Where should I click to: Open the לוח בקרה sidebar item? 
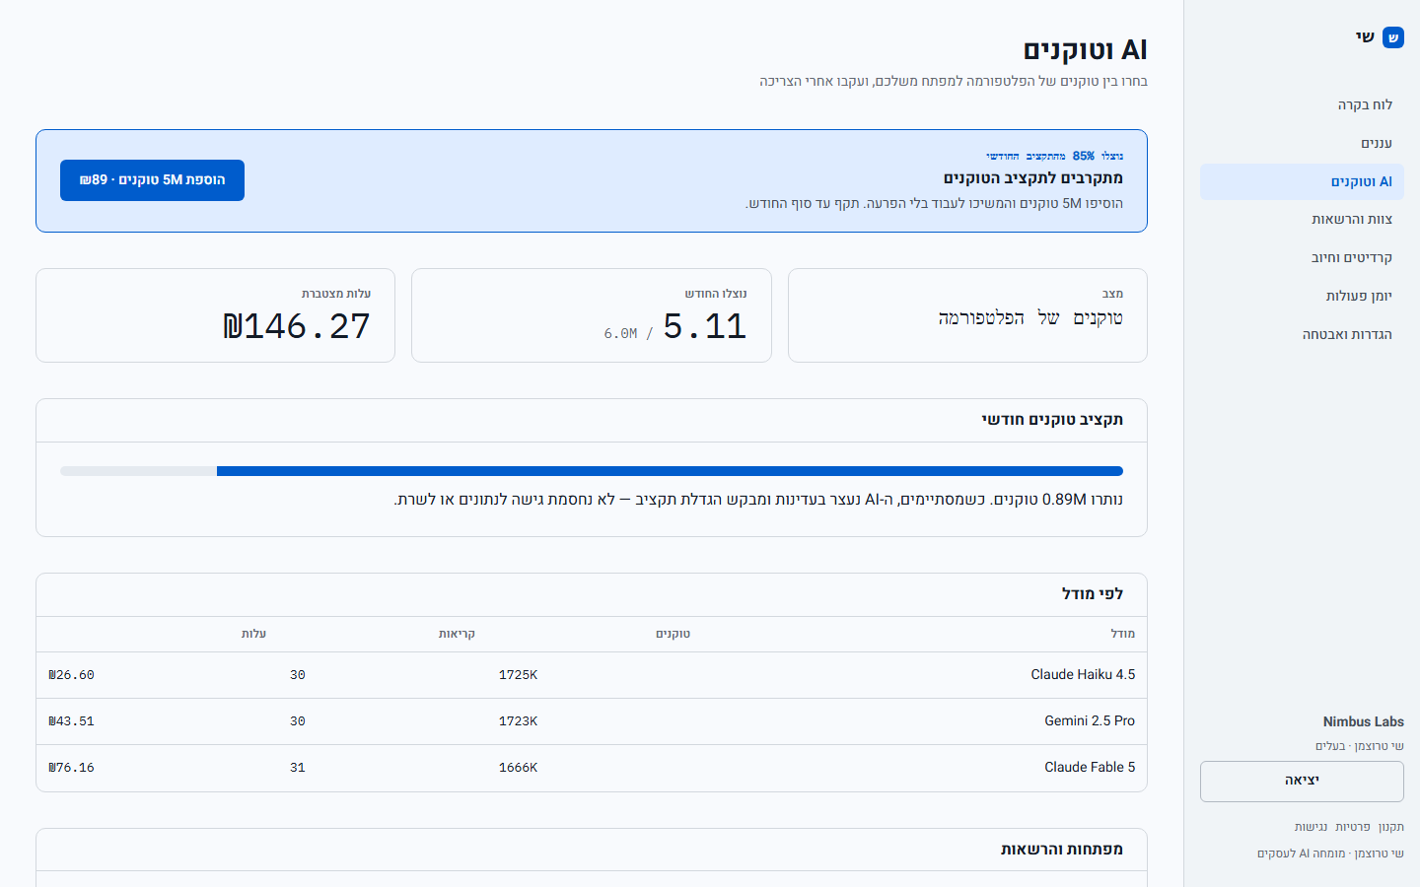(x=1302, y=104)
